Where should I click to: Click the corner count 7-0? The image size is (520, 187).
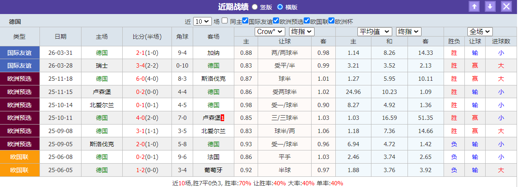coord(182,118)
